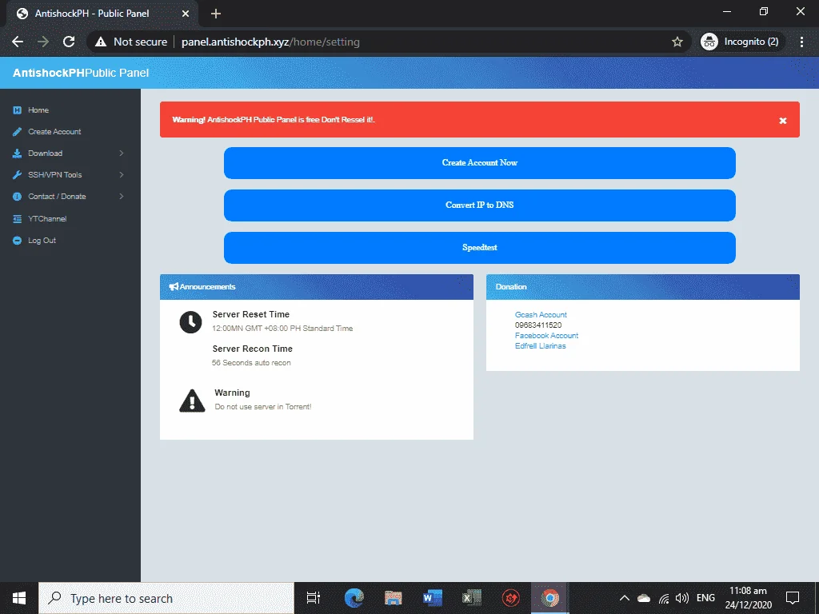Open the Windows Start menu
Image resolution: width=819 pixels, height=614 pixels.
click(x=19, y=598)
